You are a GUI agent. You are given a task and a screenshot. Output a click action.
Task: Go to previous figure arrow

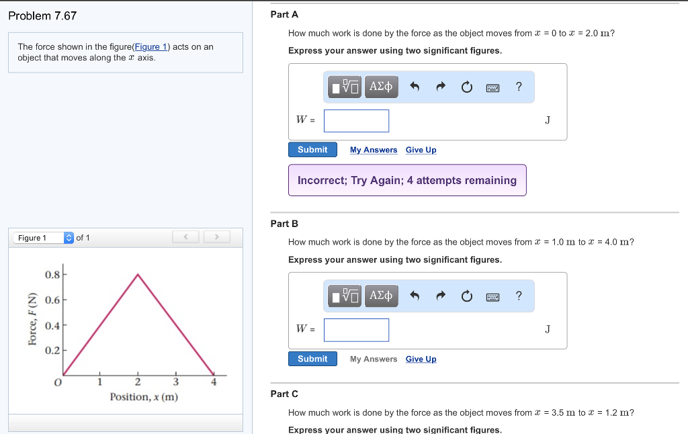coord(185,237)
